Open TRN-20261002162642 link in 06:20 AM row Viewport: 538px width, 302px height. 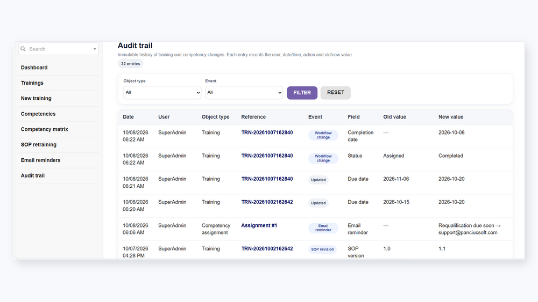click(267, 202)
